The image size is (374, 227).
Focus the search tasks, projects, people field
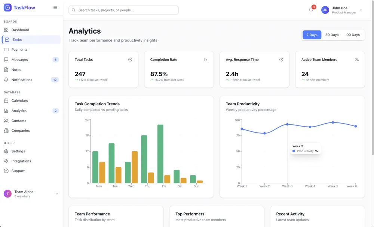[123, 10]
